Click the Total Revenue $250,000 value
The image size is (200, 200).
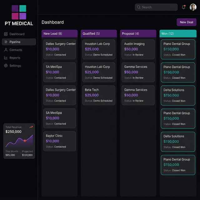pyautogui.click(x=13, y=132)
